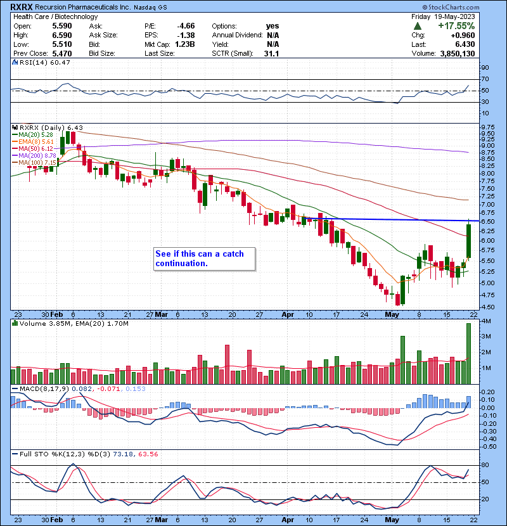507x526 pixels.
Task: Click the SCTR (Small) value 31.1
Action: pyautogui.click(x=271, y=54)
